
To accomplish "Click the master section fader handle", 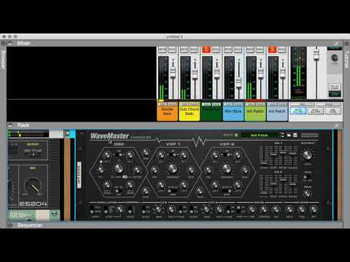I will click(316, 55).
